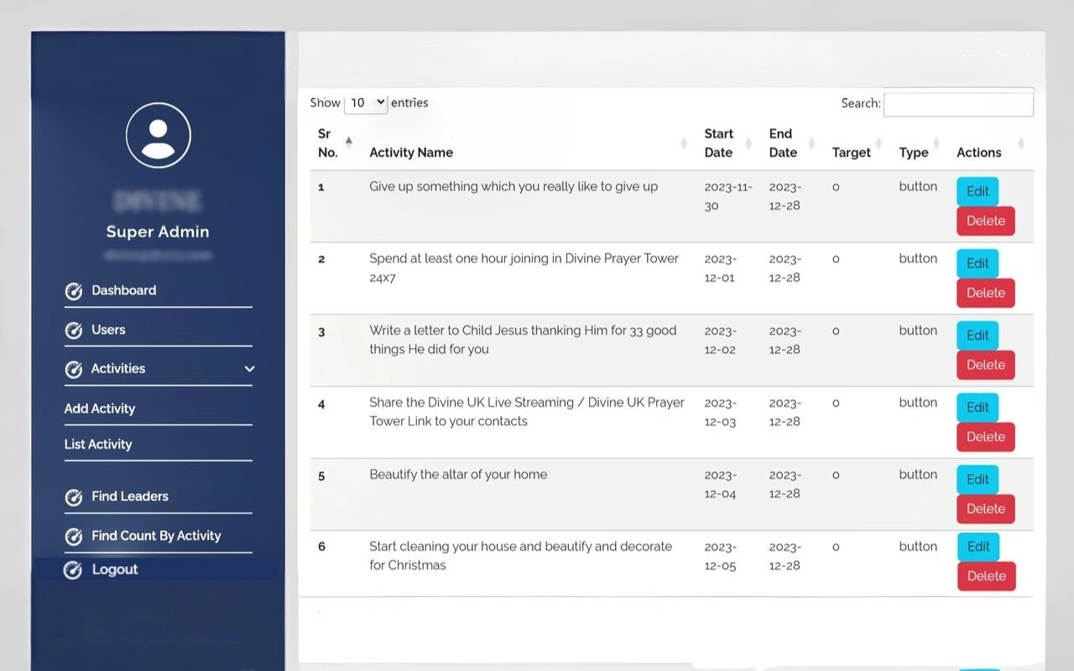Select List Activity in the sidebar
This screenshot has width=1074, height=671.
[98, 445]
